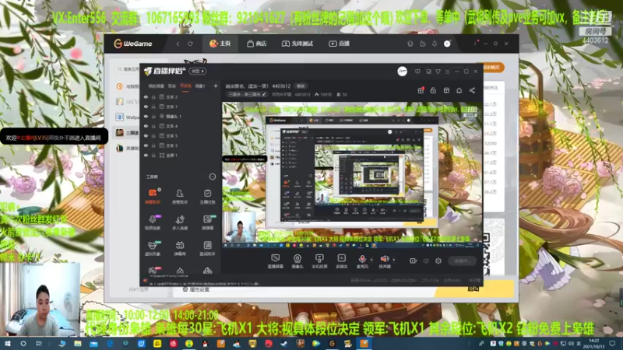Expand the mode switch pill beside 直播伴侣 logo

tap(198, 71)
